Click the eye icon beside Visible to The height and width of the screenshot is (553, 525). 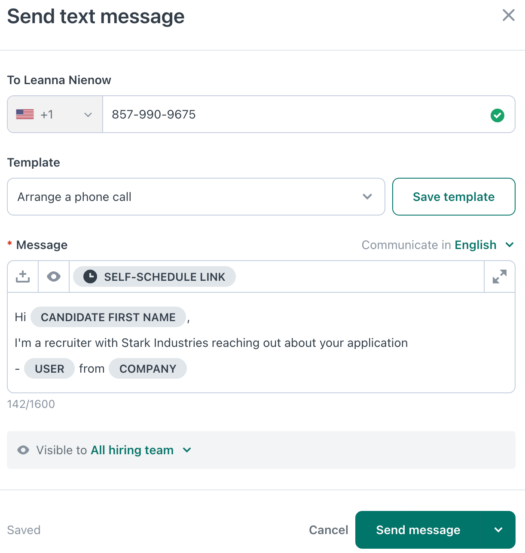[x=23, y=450]
